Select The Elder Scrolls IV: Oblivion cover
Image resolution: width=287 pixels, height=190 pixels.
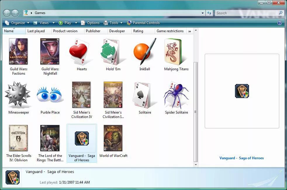click(18, 138)
